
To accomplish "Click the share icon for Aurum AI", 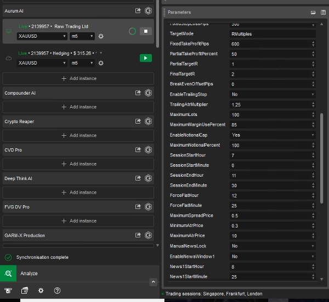I will click(138, 11).
